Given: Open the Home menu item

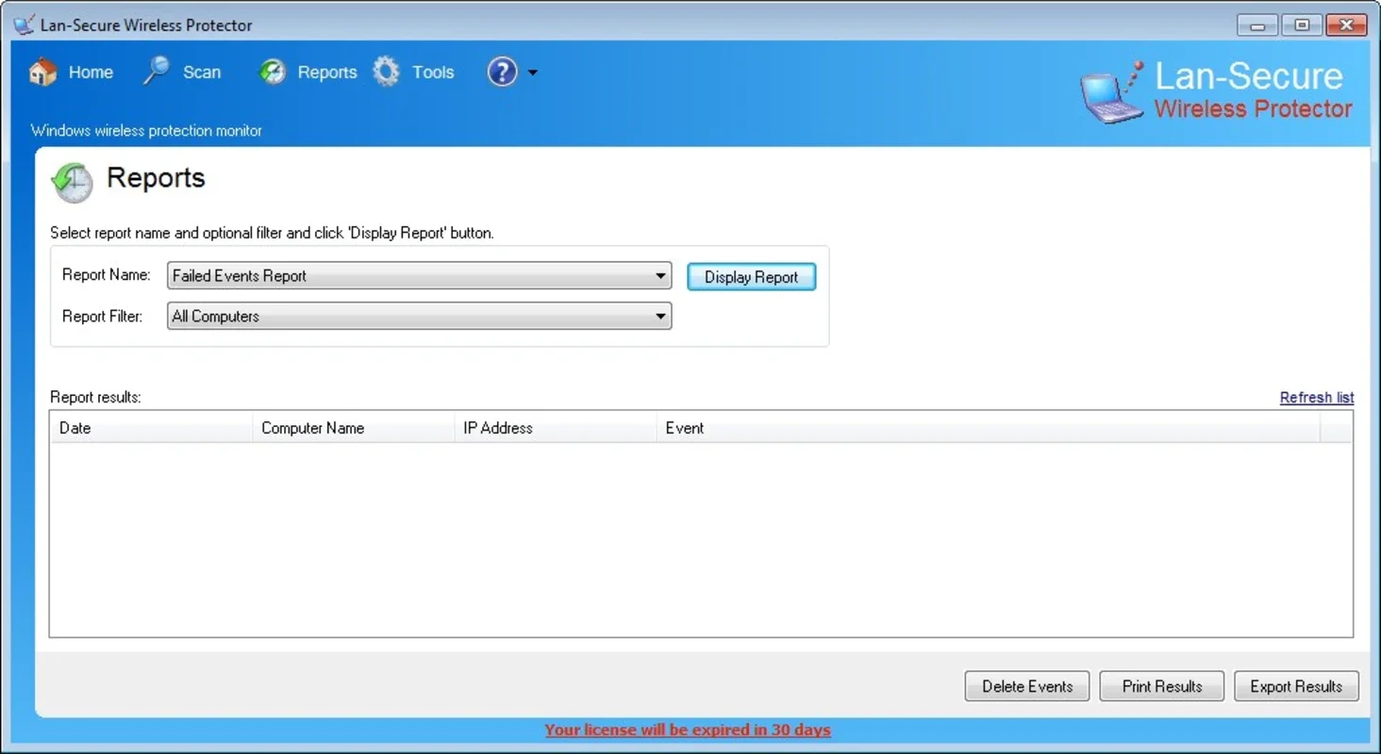Looking at the screenshot, I should [x=91, y=73].
